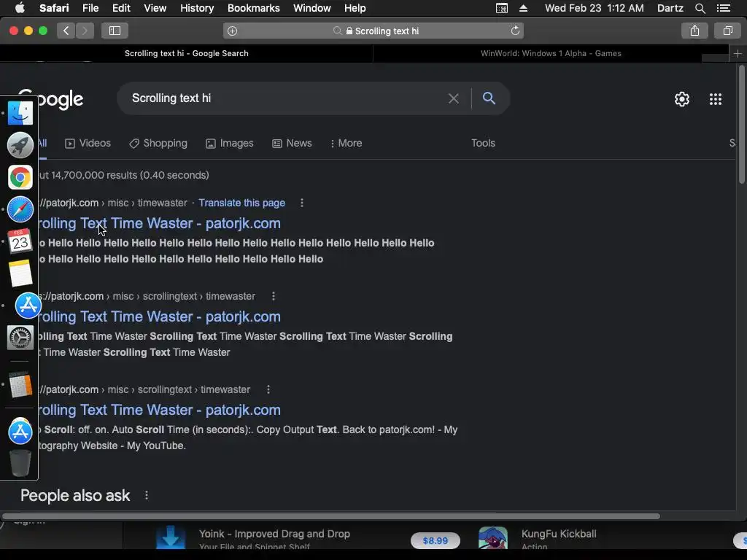This screenshot has height=560, width=747.
Task: Open options for first patorjk result
Action: tap(301, 203)
